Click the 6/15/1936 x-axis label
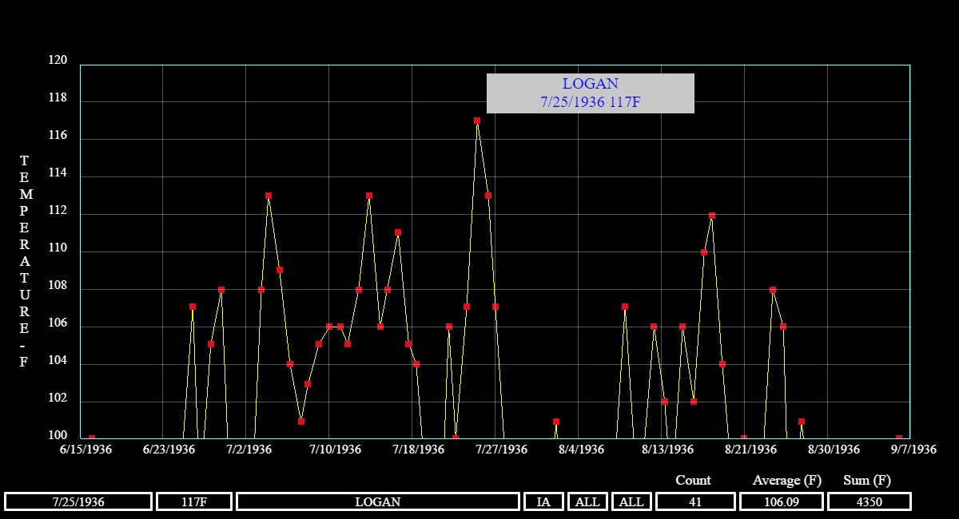 click(86, 450)
